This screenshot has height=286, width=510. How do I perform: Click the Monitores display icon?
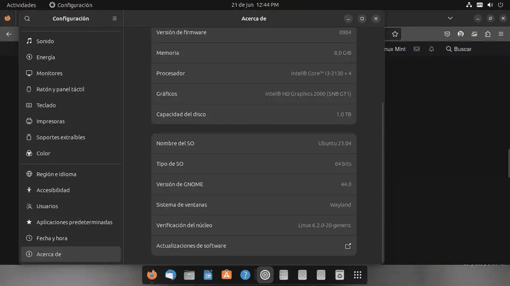click(x=29, y=73)
